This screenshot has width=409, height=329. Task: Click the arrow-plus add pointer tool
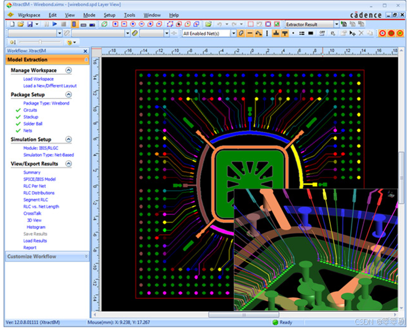click(x=353, y=33)
